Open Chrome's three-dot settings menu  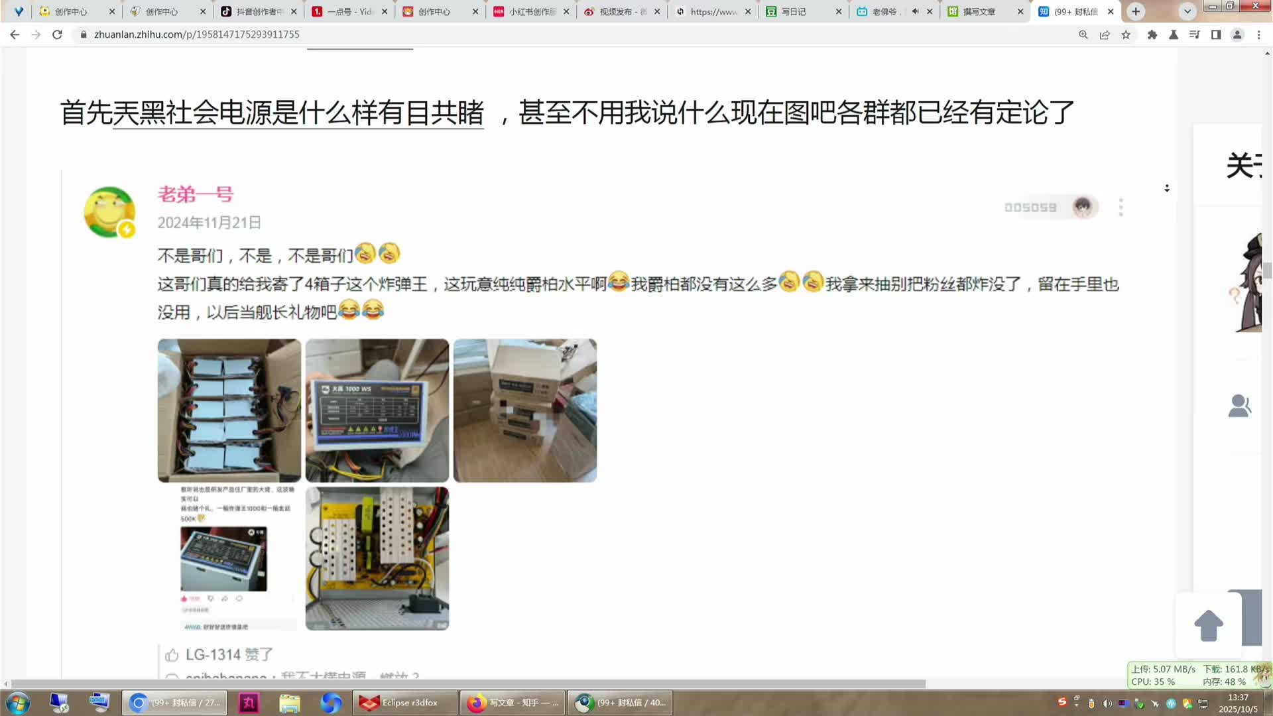click(1259, 34)
